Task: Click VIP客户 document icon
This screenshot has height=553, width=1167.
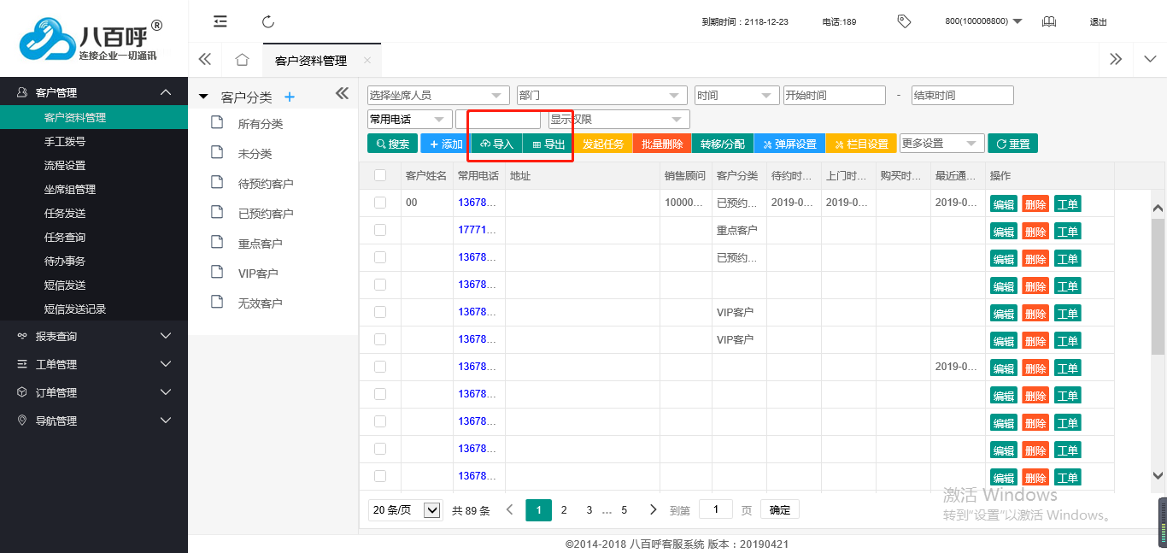Action: pos(217,273)
